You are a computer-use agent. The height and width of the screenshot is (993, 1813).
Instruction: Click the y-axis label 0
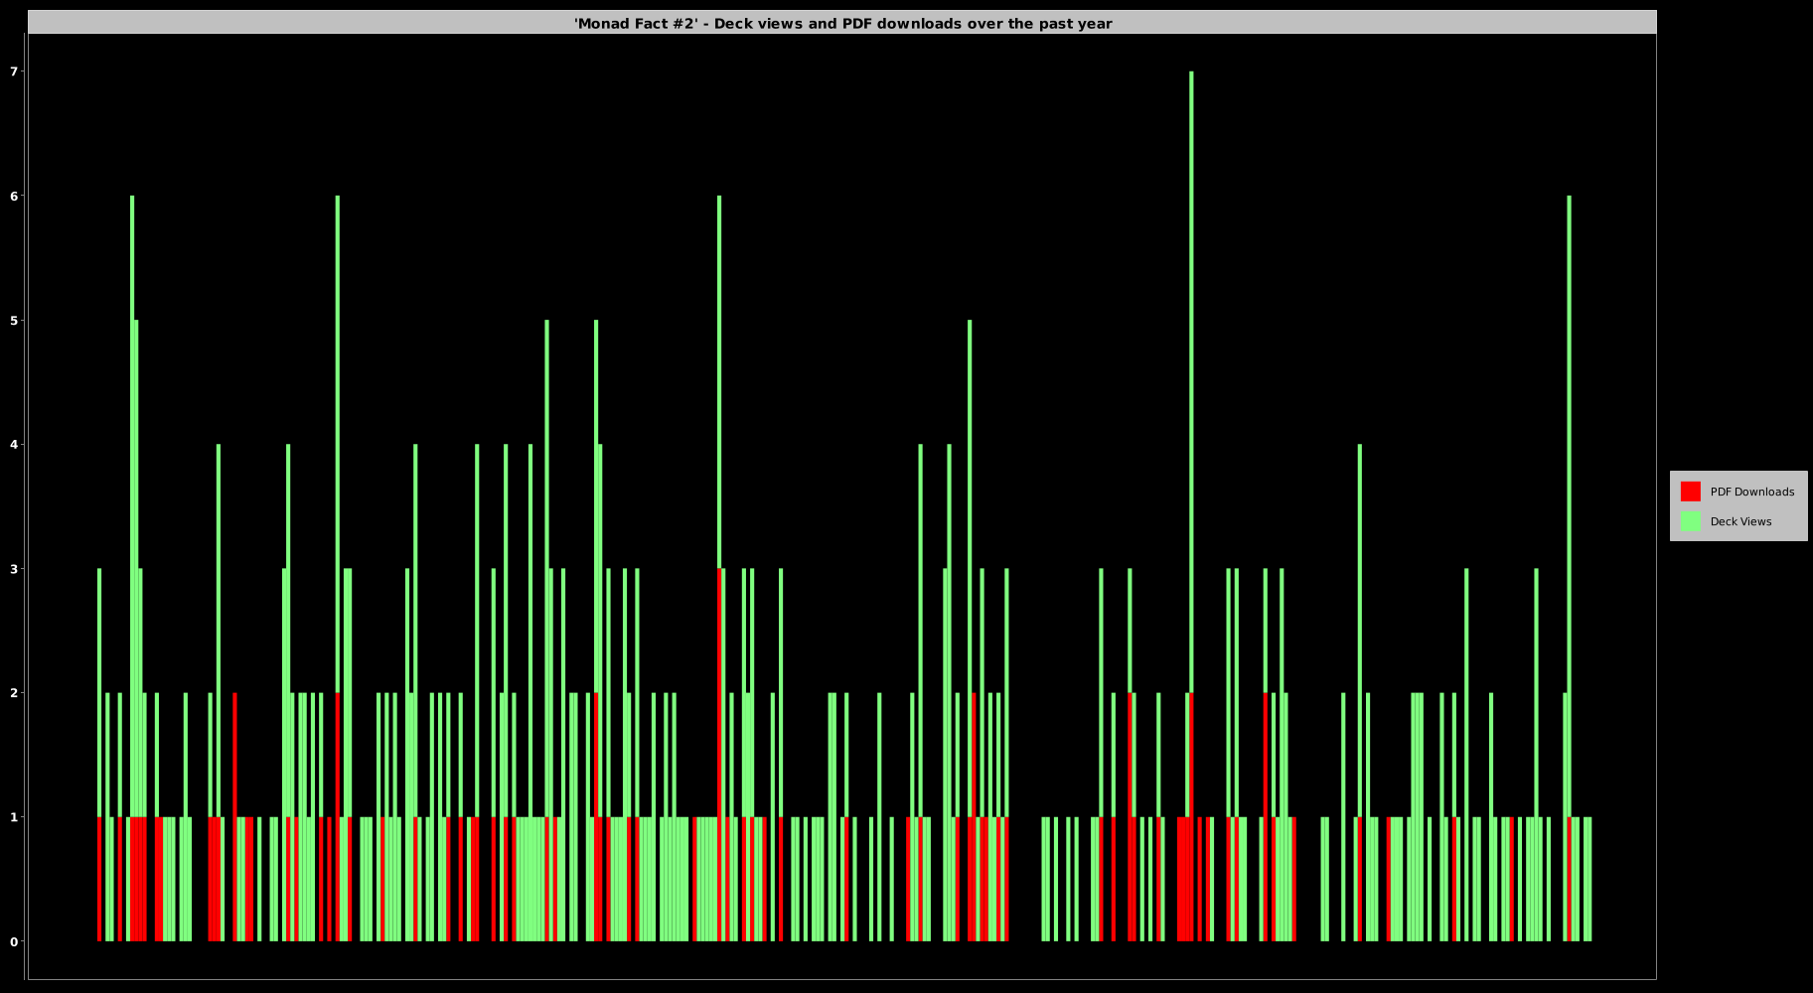[14, 941]
